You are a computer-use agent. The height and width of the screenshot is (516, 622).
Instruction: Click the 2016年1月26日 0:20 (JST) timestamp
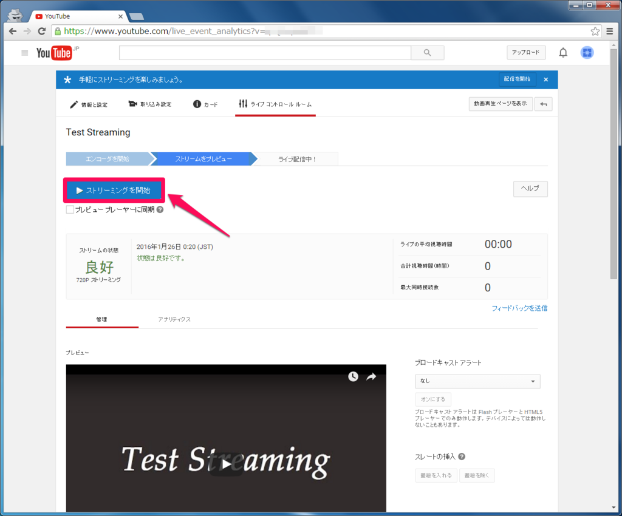point(175,247)
